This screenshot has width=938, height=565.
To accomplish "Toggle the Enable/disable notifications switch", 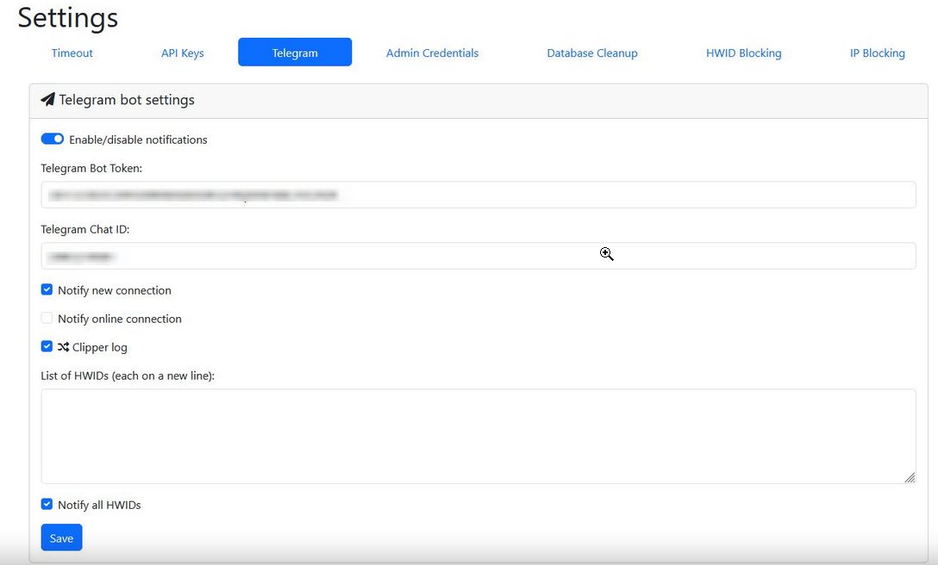I will pos(52,139).
